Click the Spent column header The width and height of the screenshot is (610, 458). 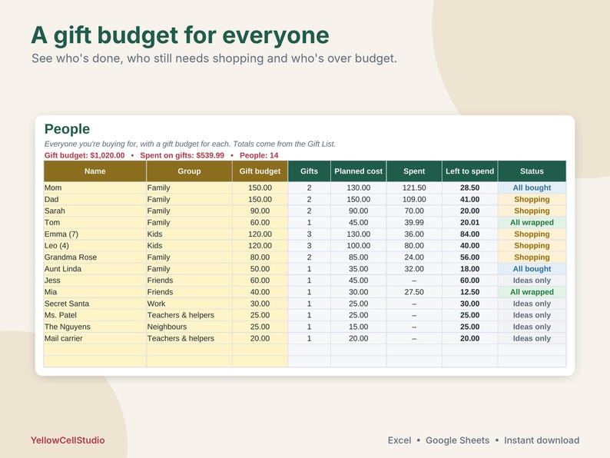pyautogui.click(x=414, y=171)
